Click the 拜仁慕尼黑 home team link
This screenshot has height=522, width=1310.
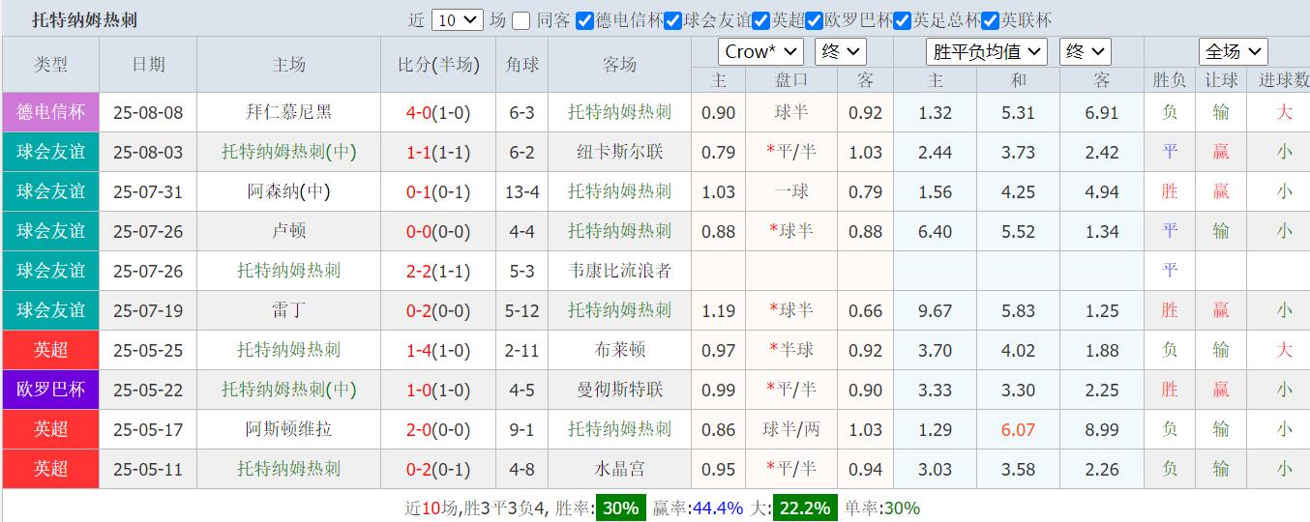[288, 112]
